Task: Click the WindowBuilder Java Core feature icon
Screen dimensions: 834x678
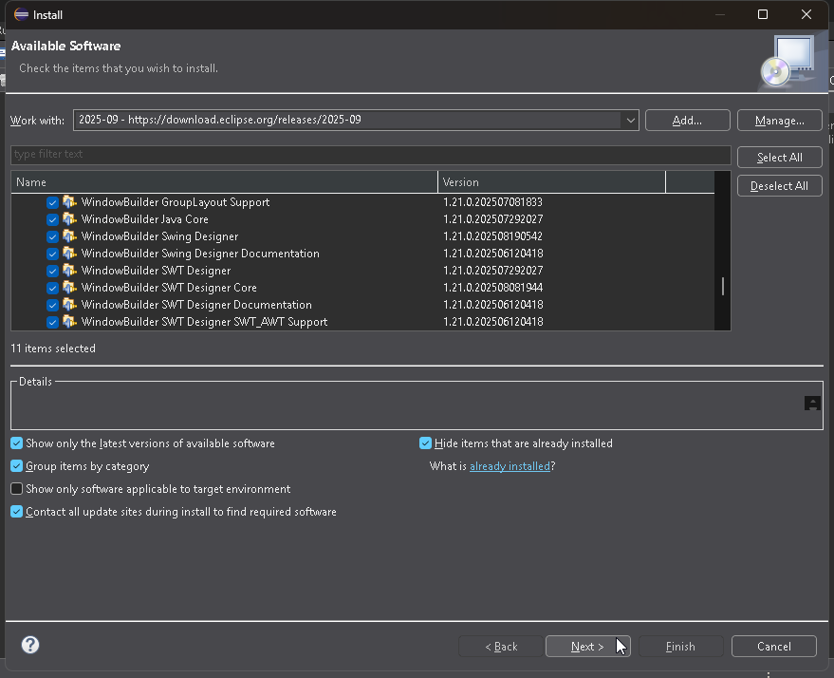Action: [71, 219]
